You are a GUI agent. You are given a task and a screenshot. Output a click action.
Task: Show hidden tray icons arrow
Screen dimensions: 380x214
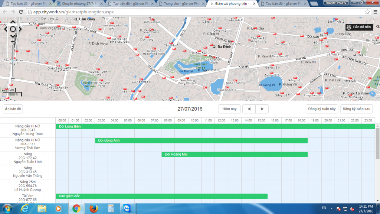tap(331, 208)
